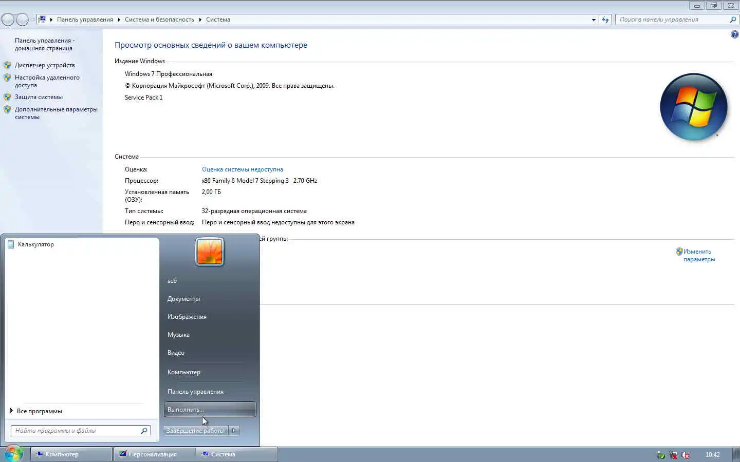Click Система и безопасность breadcrumb
The height and width of the screenshot is (462, 740).
tap(159, 20)
